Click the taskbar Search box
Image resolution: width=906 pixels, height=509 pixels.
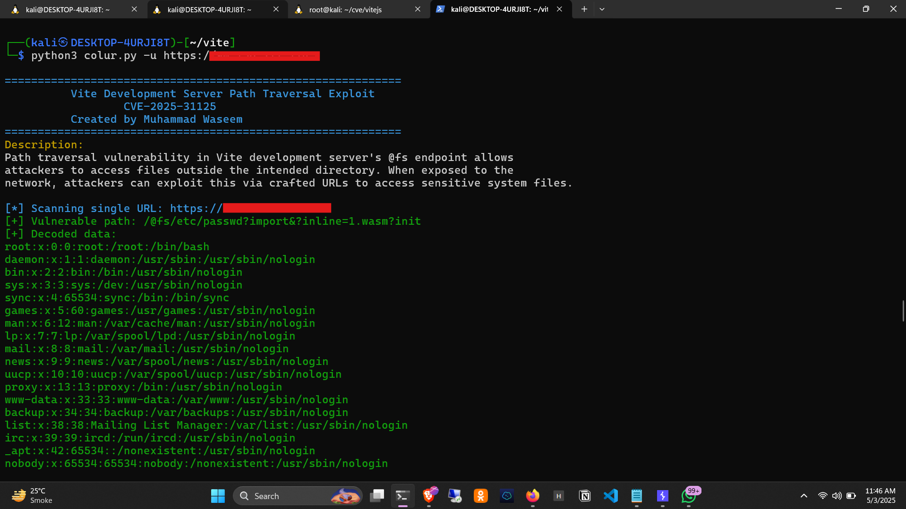pyautogui.click(x=298, y=496)
